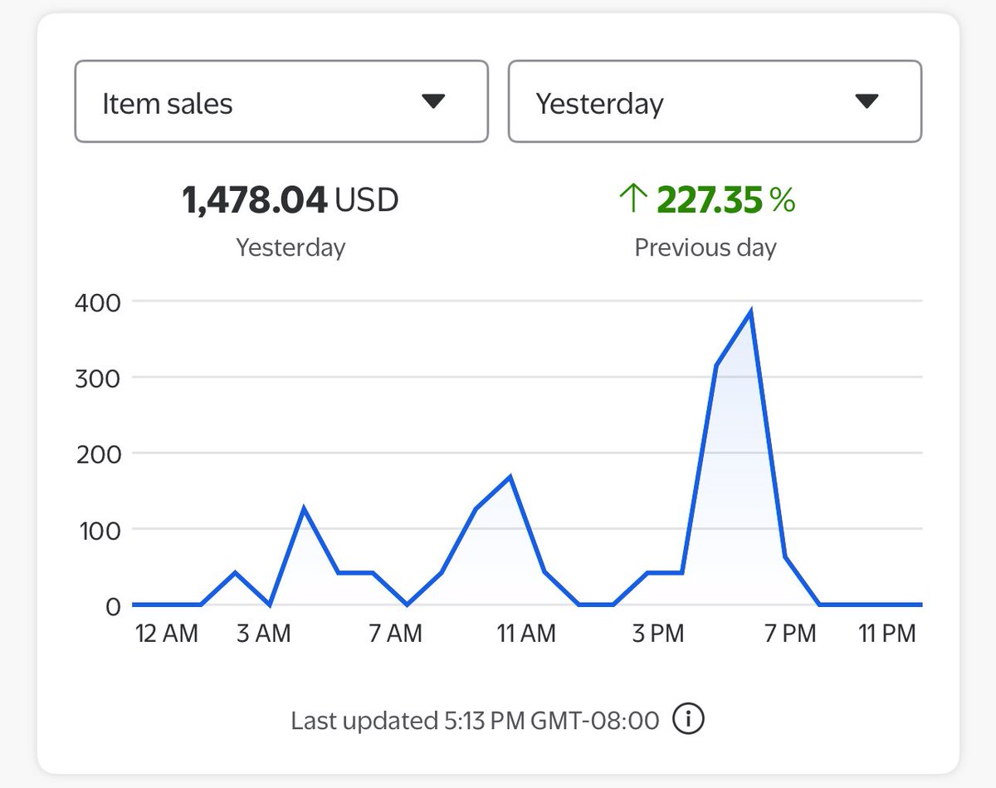Click the chart peak near 4 AM
996x788 pixels.
304,508
